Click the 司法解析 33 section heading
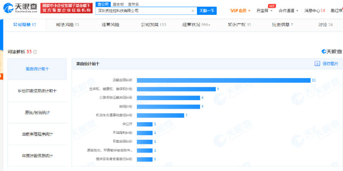Image resolution: width=343 pixels, height=171 pixels. 20,52
